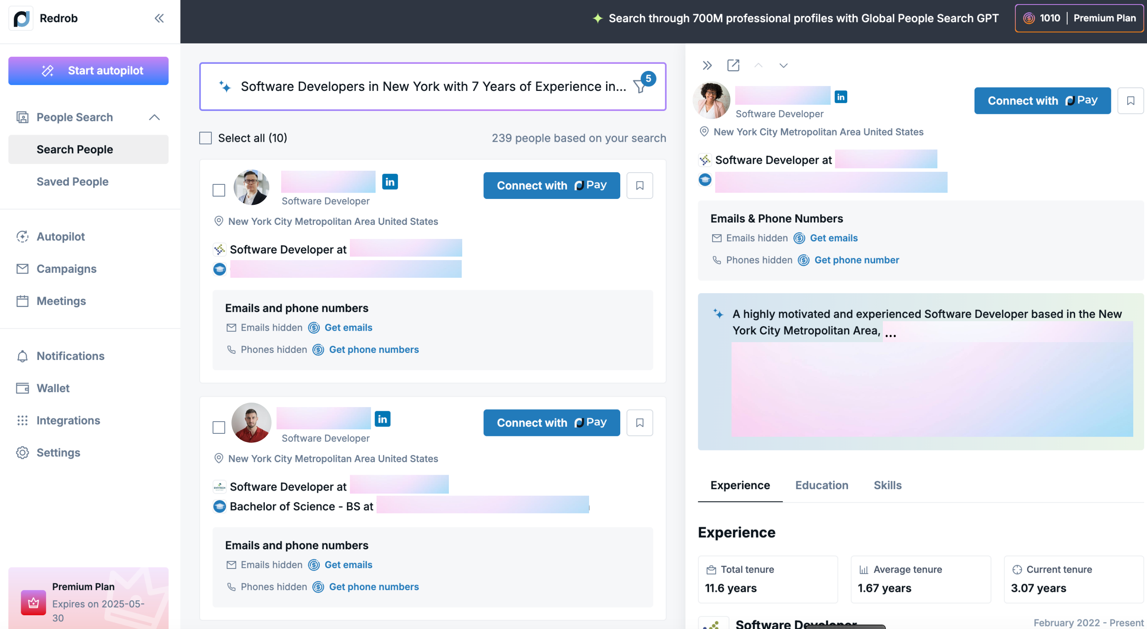This screenshot has width=1147, height=629.
Task: Open the first result's LinkedIn profile icon
Action: [390, 181]
